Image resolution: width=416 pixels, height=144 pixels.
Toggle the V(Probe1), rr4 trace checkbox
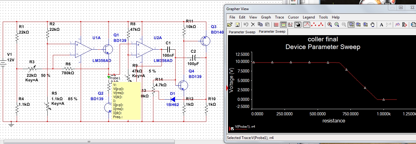232,129
